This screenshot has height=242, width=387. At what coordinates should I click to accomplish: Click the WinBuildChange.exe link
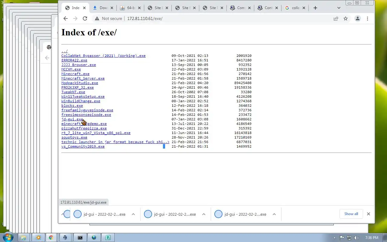81,101
